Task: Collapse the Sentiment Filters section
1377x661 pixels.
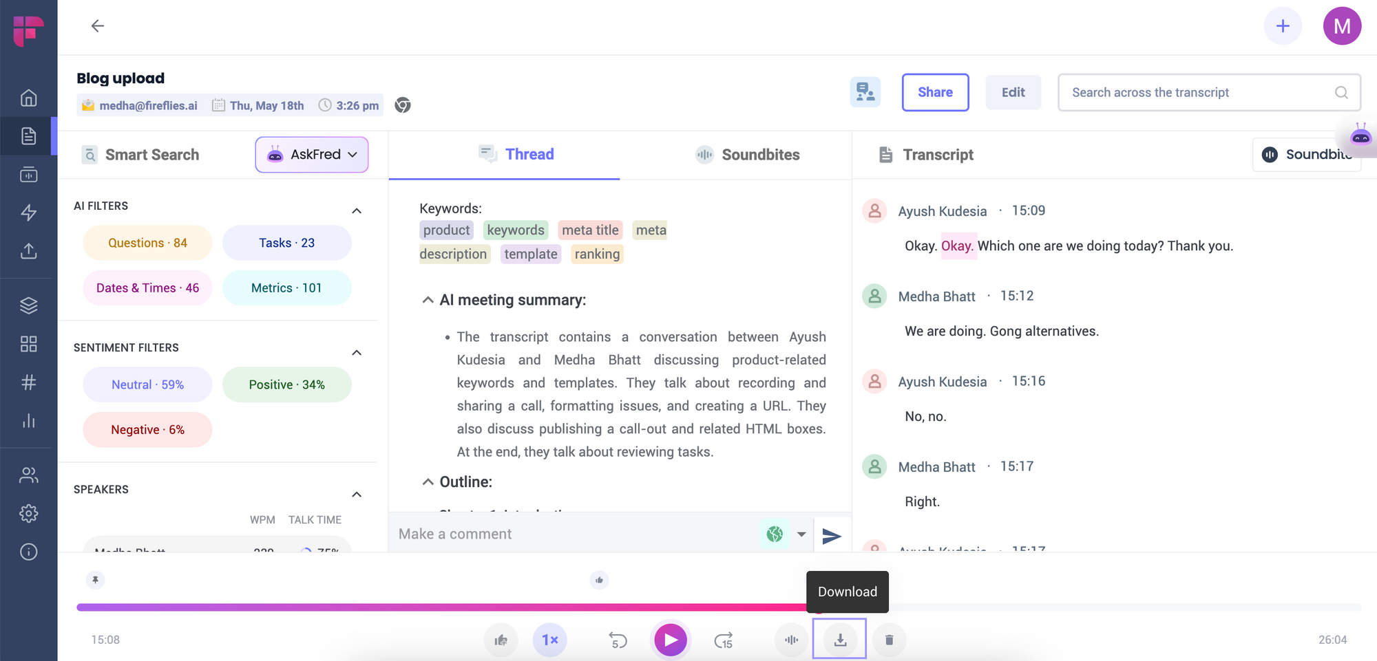Action: coord(357,351)
